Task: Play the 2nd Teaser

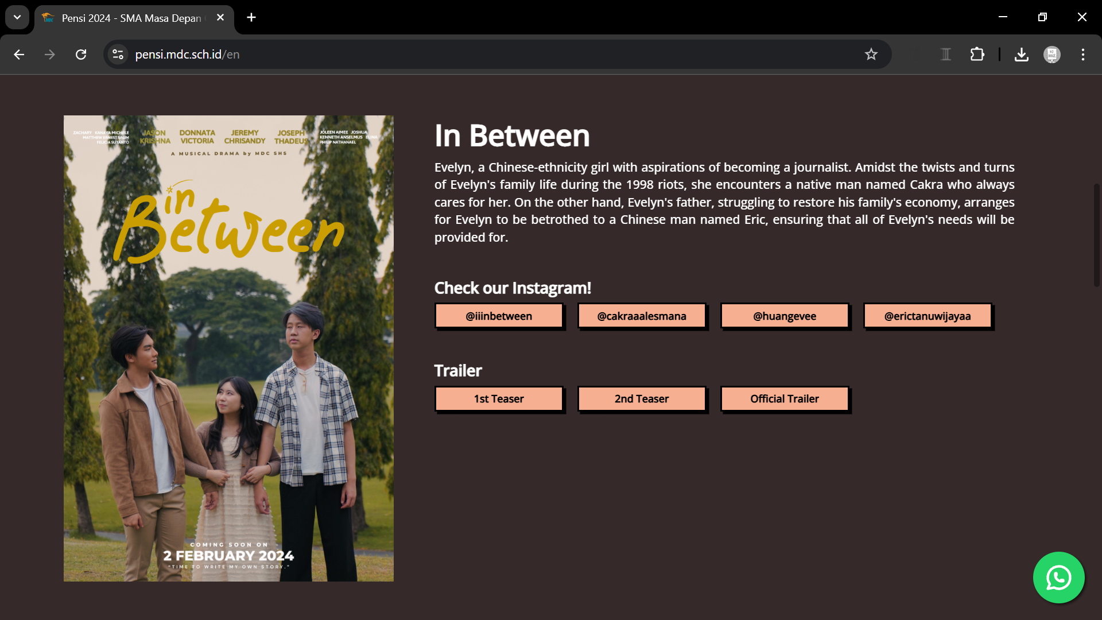Action: tap(642, 398)
